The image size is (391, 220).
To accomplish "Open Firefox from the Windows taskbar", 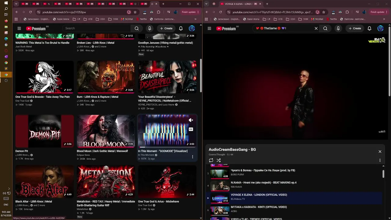I will 6,21.
